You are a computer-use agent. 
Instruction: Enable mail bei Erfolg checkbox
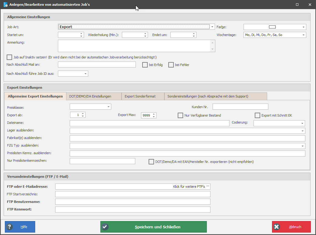tap(145, 65)
